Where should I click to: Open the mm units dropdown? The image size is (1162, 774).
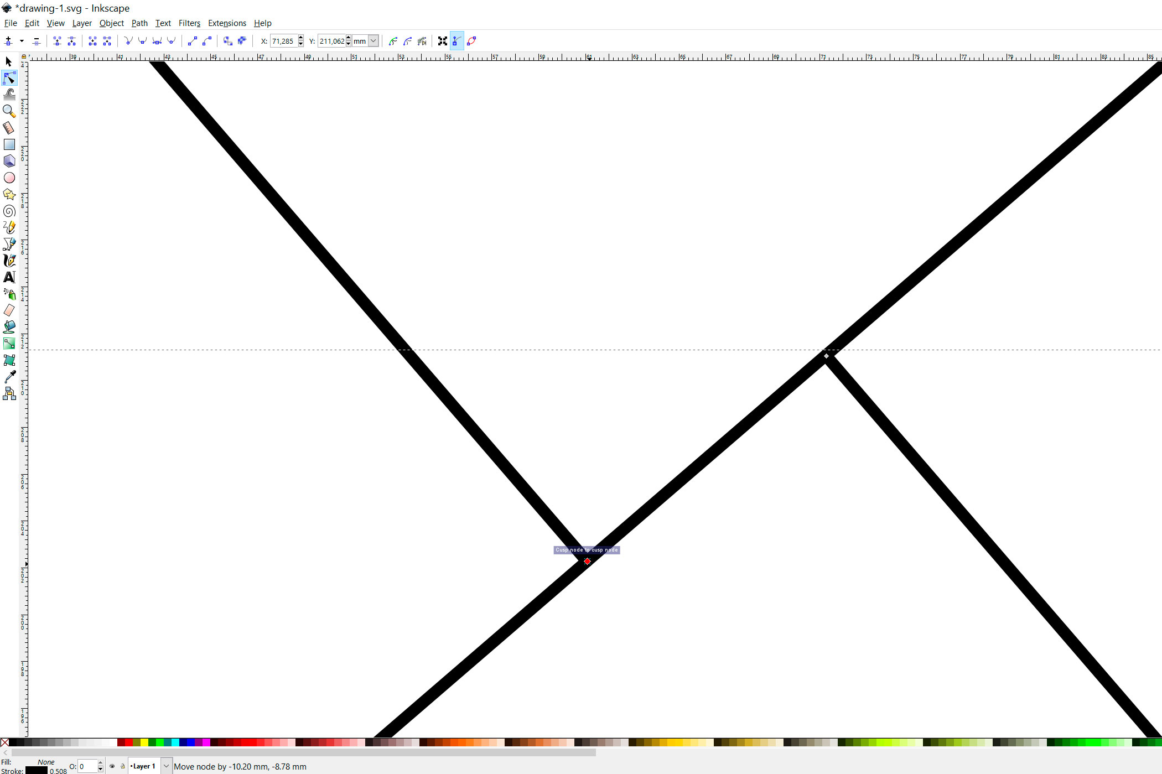pos(373,41)
